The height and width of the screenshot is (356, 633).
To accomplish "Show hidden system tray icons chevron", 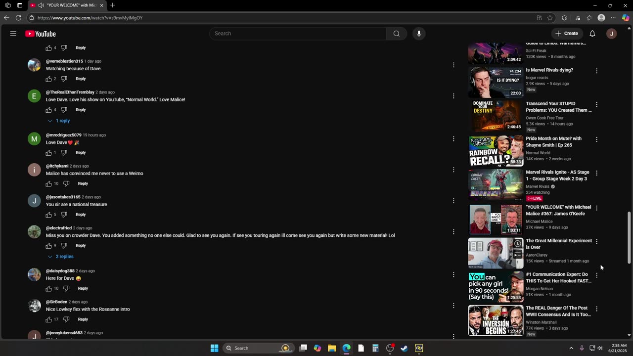I will 571,348.
